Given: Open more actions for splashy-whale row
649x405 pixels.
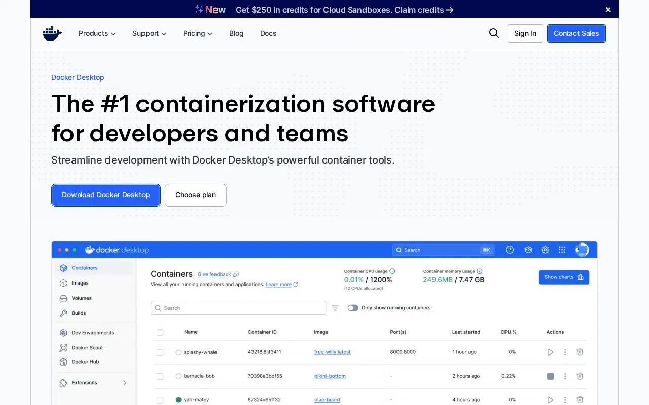Looking at the screenshot, I should tap(565, 352).
